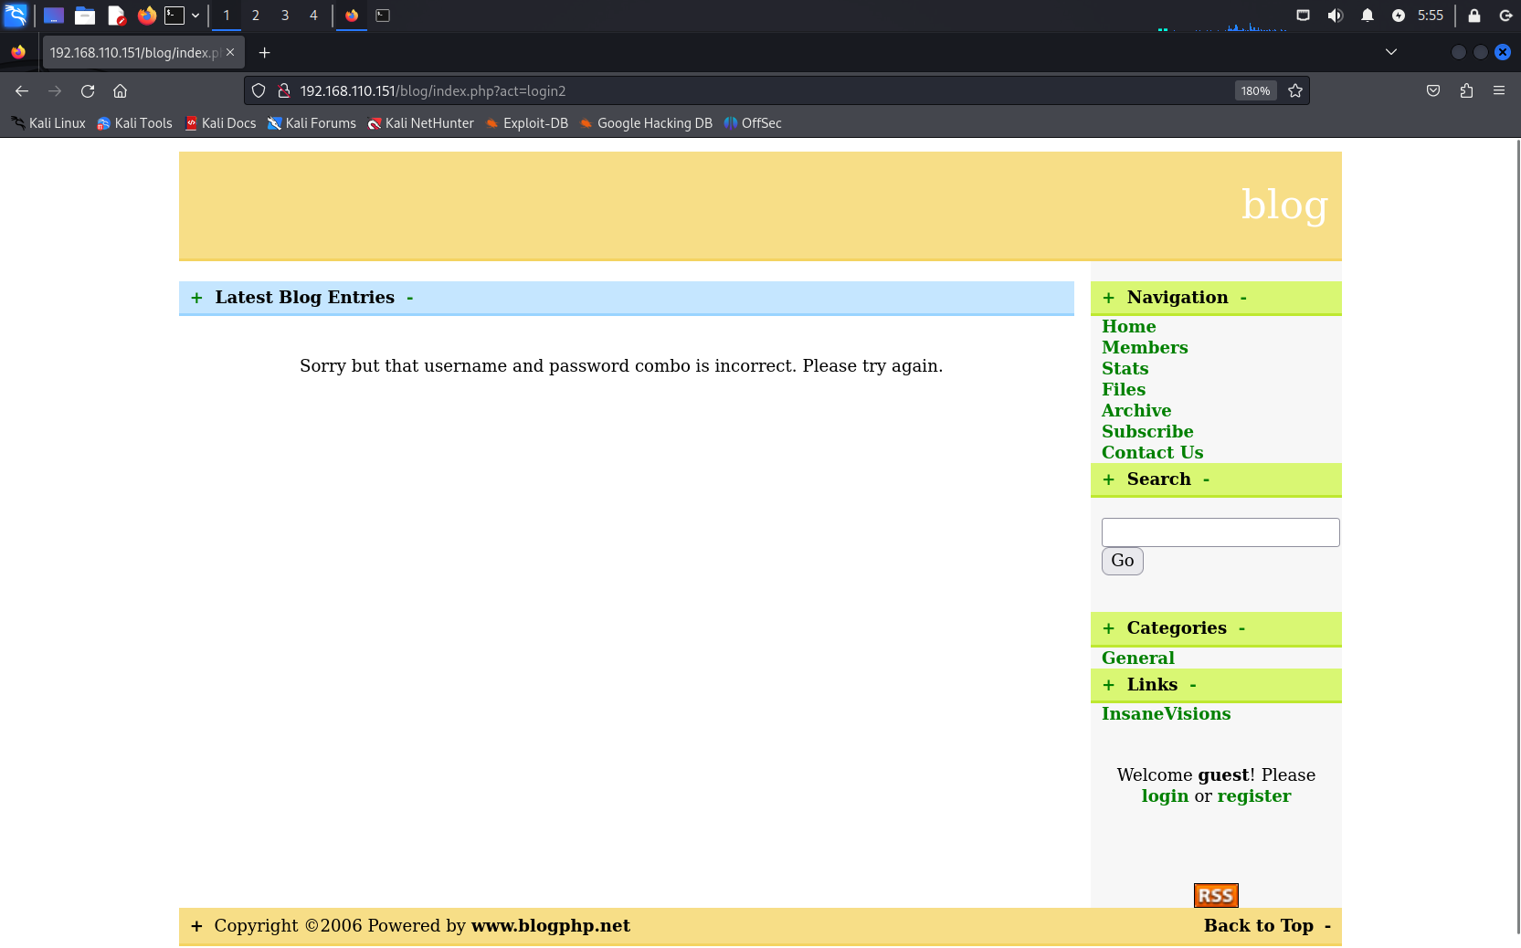The image size is (1521, 948).
Task: Launch the text editor icon in the taskbar
Action: [x=116, y=16]
